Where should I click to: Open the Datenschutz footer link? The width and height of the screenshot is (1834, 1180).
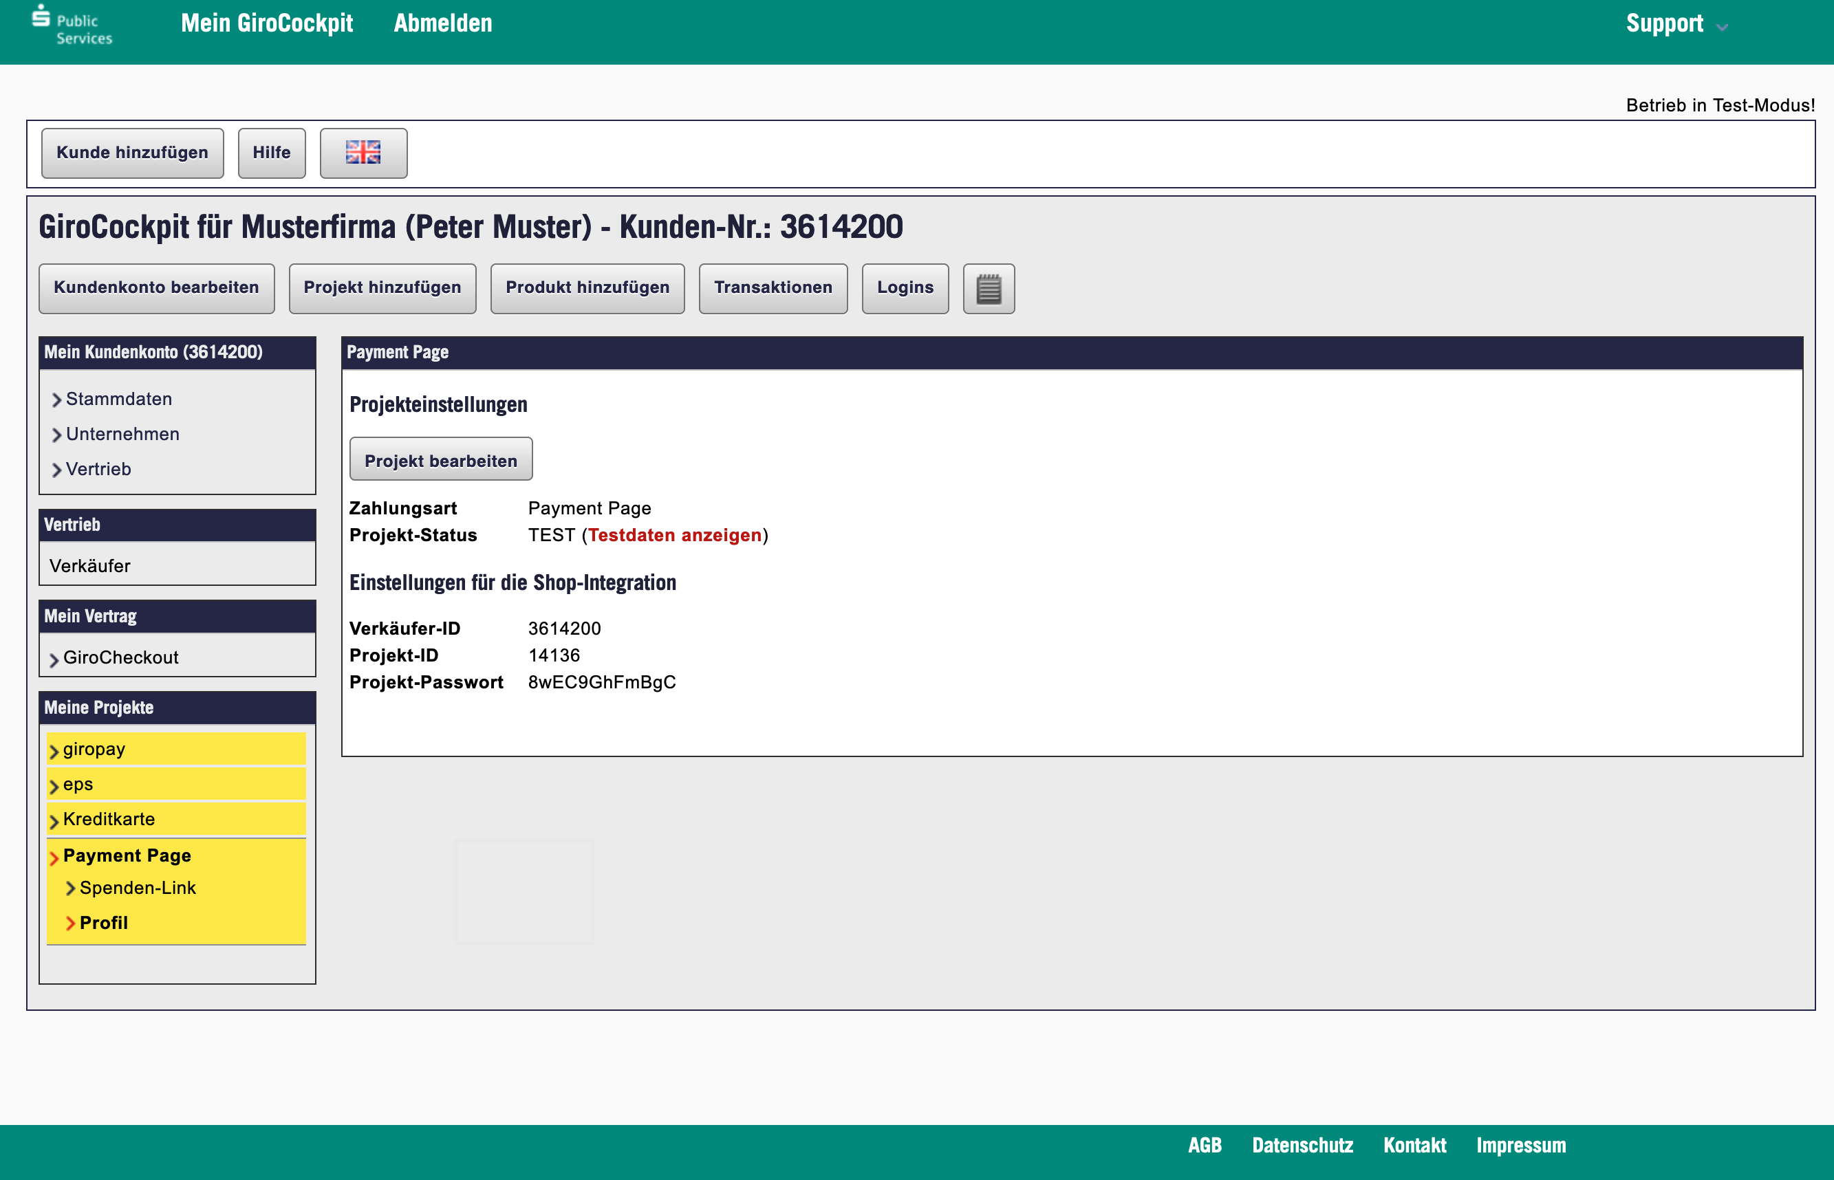[x=1302, y=1145]
